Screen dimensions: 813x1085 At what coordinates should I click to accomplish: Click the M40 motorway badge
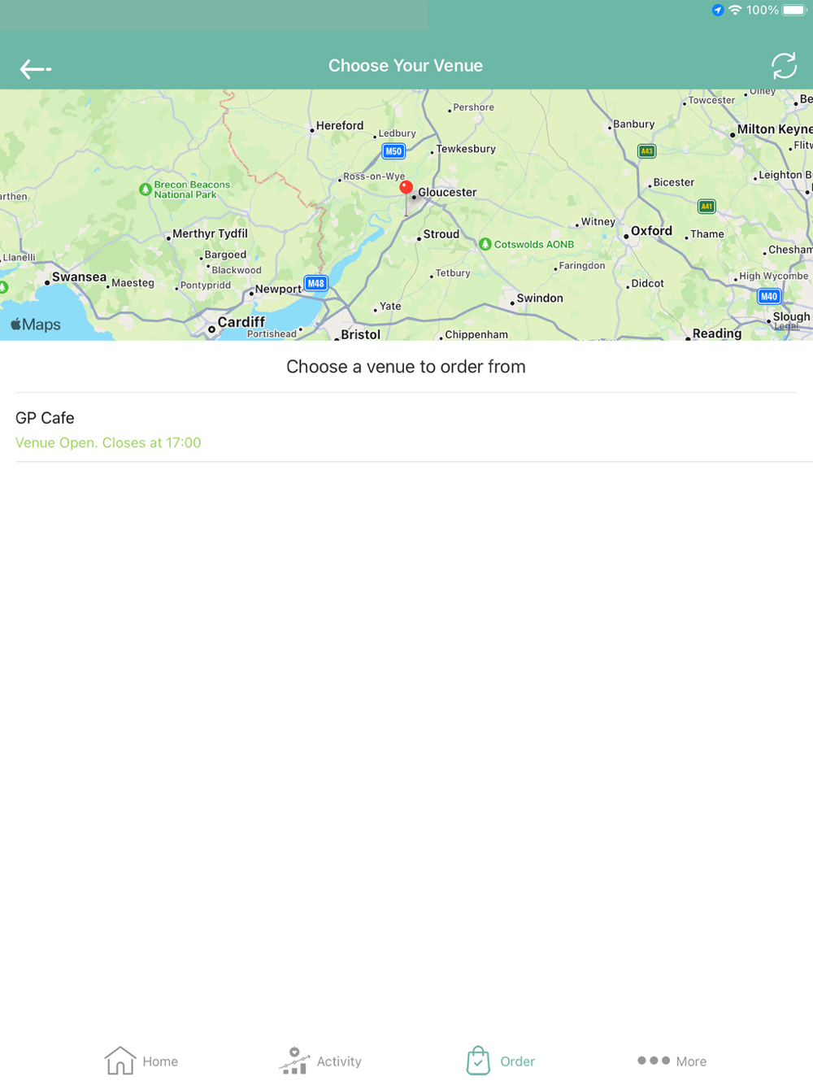[x=769, y=296]
